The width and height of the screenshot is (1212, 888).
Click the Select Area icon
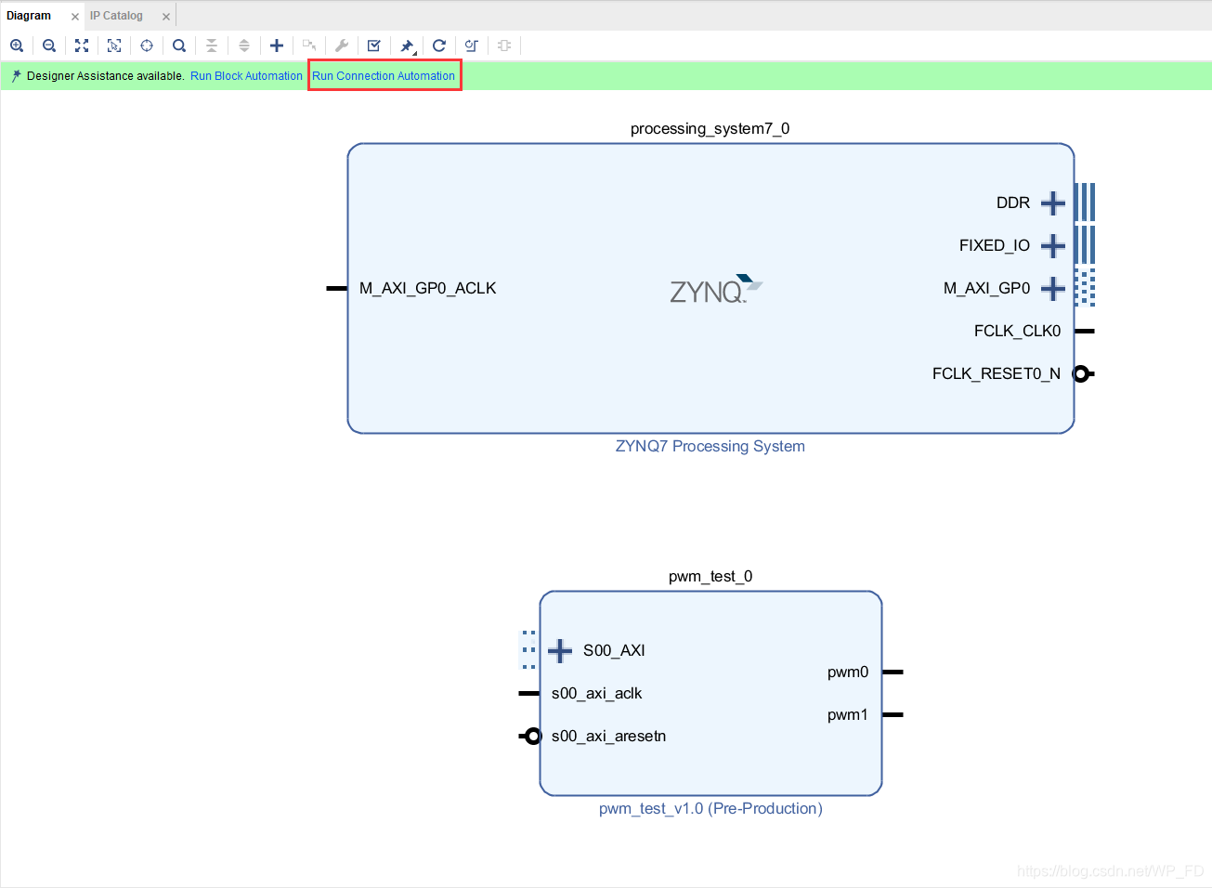114,46
